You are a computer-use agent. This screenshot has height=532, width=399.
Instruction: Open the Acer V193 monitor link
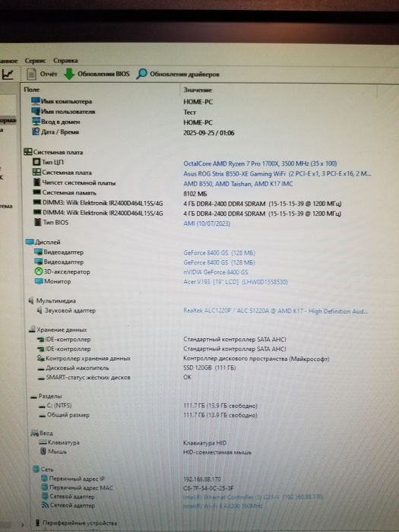click(236, 282)
